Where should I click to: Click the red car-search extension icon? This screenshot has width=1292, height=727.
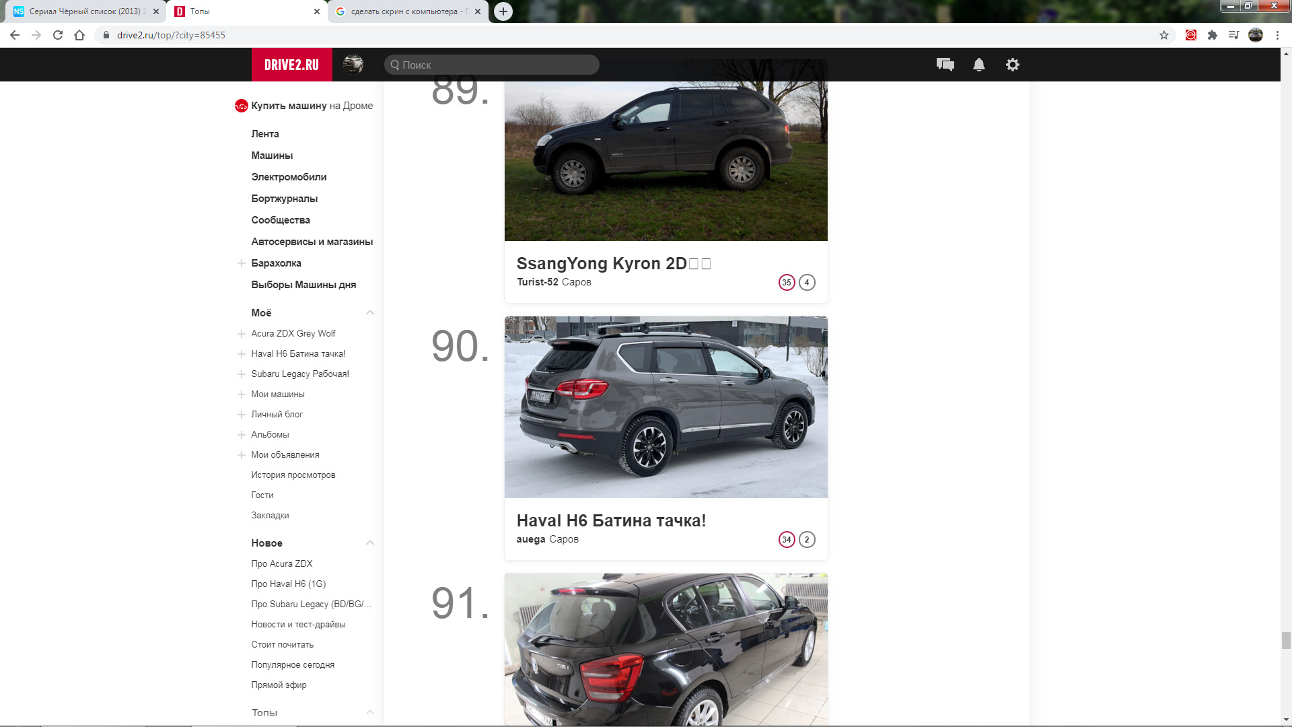(1190, 34)
